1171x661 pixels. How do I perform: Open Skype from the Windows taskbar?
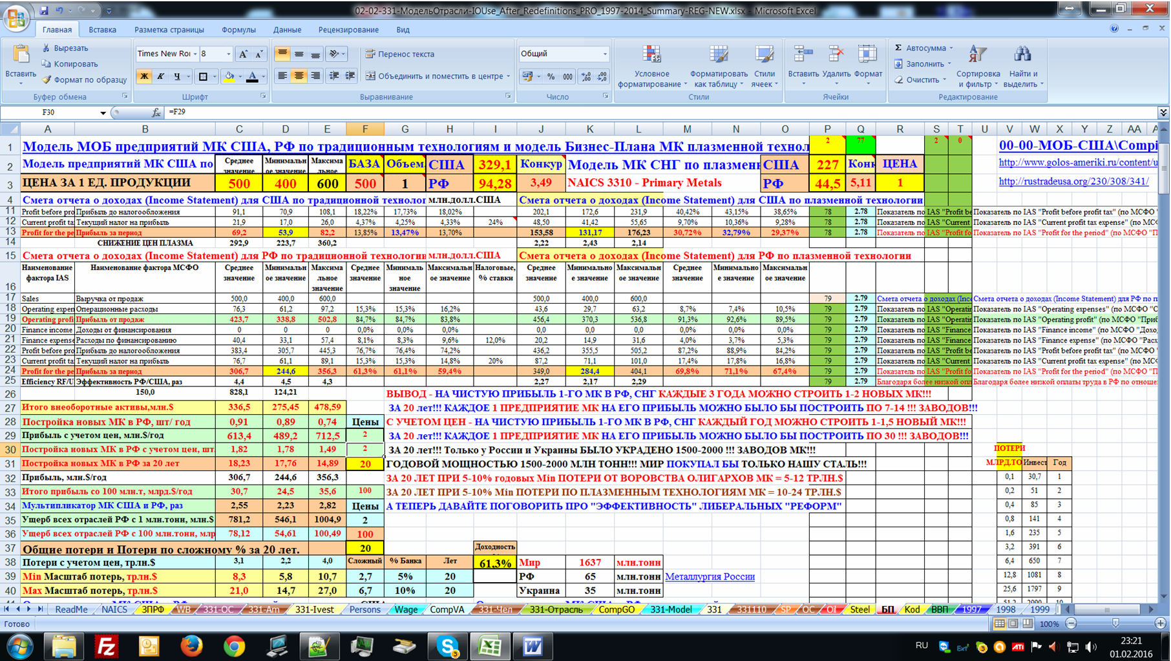[x=447, y=645]
